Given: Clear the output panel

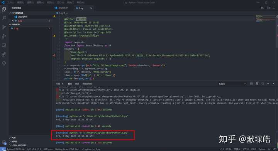Looking at the screenshot, I should tap(251, 84).
